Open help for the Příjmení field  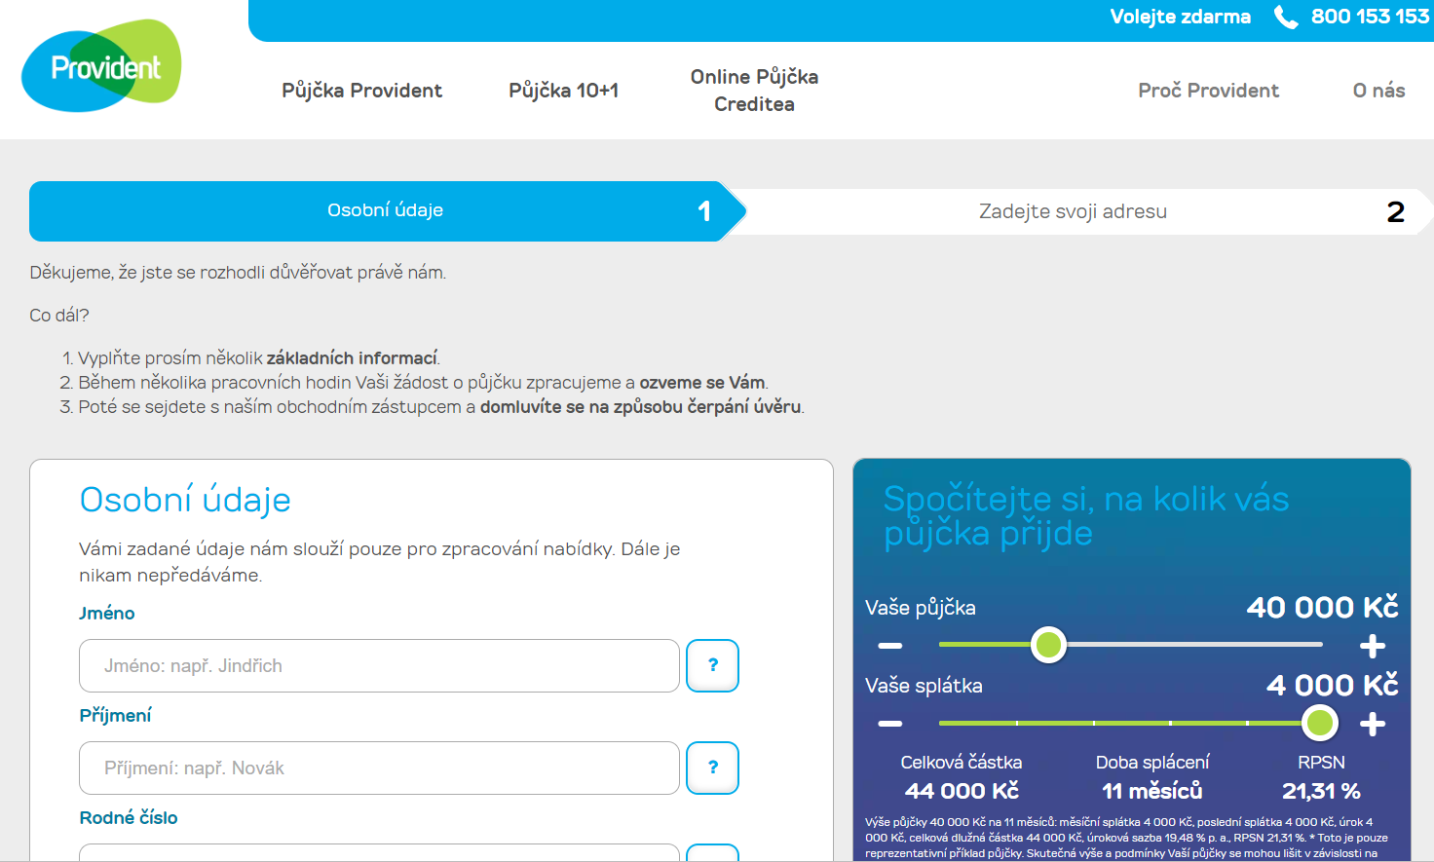point(712,768)
